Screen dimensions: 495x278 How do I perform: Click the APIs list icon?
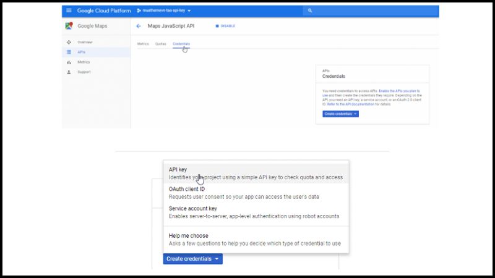(x=69, y=52)
